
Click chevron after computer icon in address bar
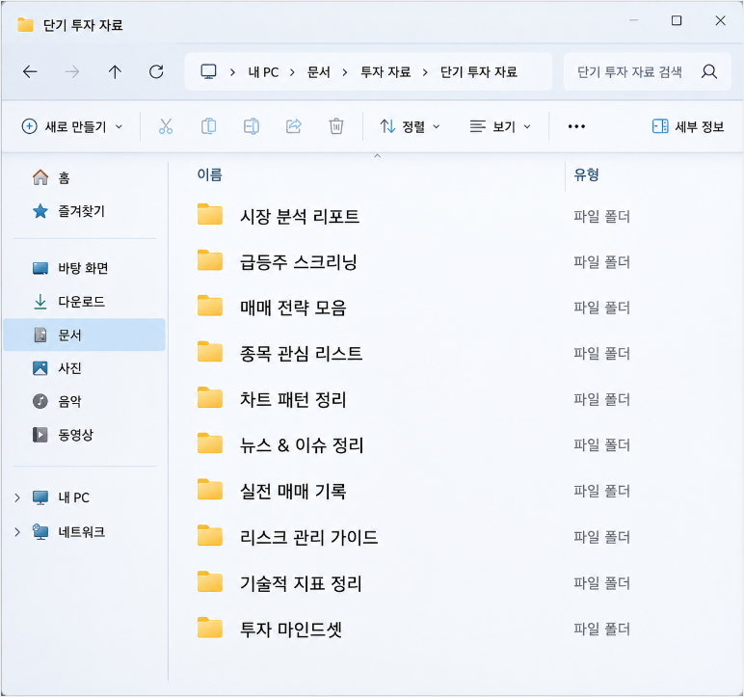click(232, 72)
